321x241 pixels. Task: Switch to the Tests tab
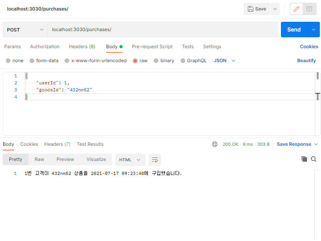pyautogui.click(x=188, y=47)
